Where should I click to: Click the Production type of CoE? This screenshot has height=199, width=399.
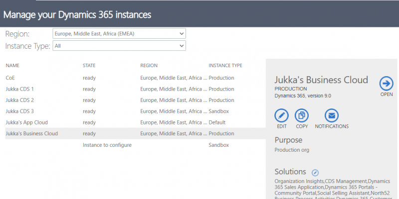point(221,78)
